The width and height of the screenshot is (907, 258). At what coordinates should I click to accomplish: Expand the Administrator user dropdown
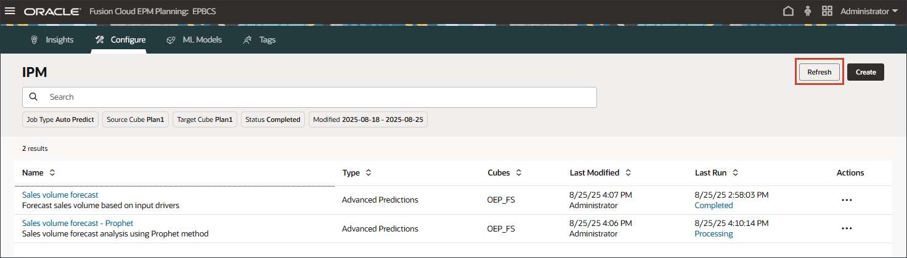click(x=869, y=11)
